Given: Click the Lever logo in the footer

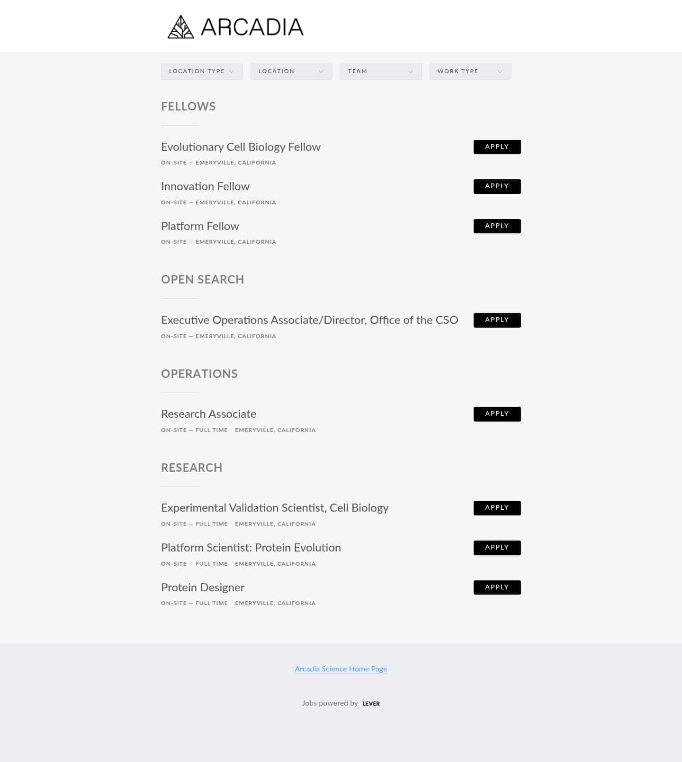Looking at the screenshot, I should tap(371, 704).
